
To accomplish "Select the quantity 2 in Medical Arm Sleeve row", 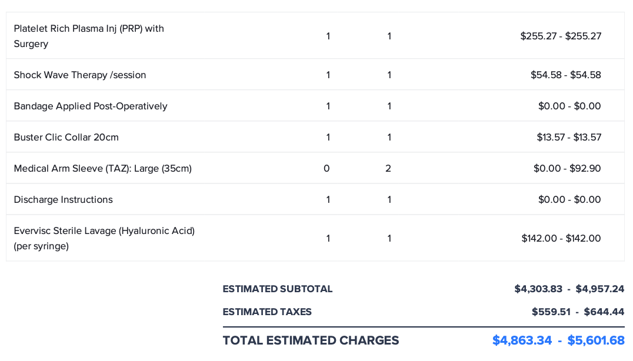I will pyautogui.click(x=388, y=168).
